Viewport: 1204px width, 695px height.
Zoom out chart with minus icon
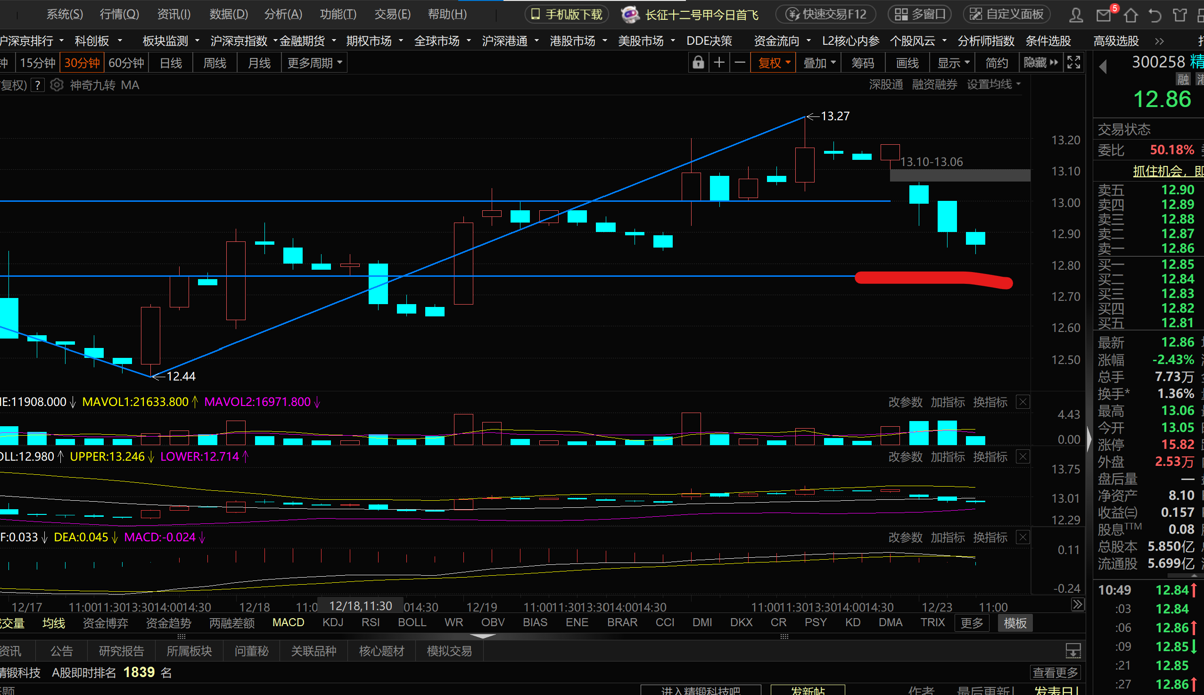coord(739,63)
